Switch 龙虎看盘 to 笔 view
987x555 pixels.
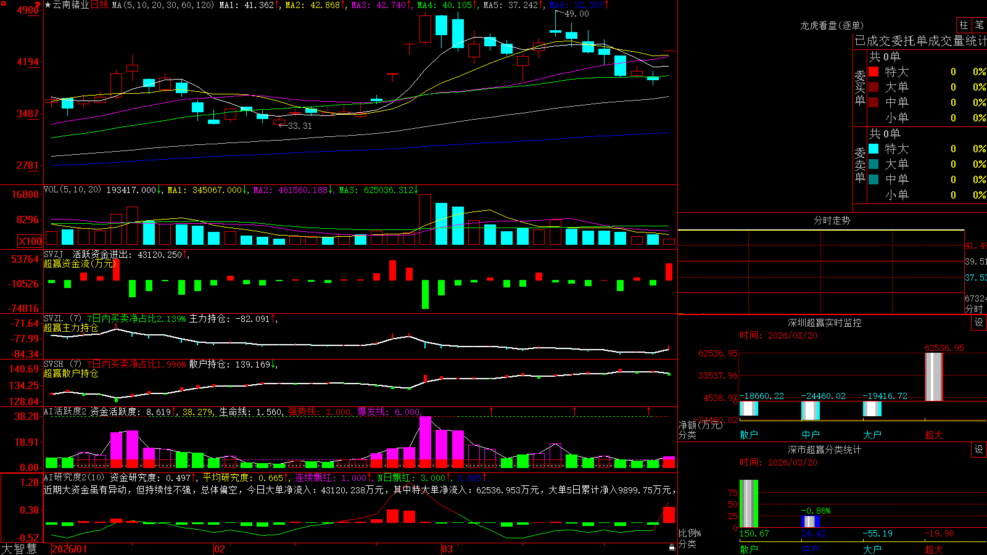[979, 25]
